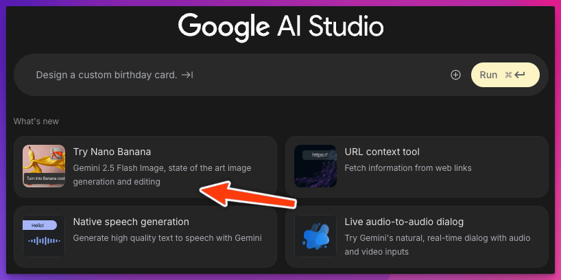Select the 'URL context tool' title
Image resolution: width=561 pixels, height=280 pixels.
click(x=382, y=152)
